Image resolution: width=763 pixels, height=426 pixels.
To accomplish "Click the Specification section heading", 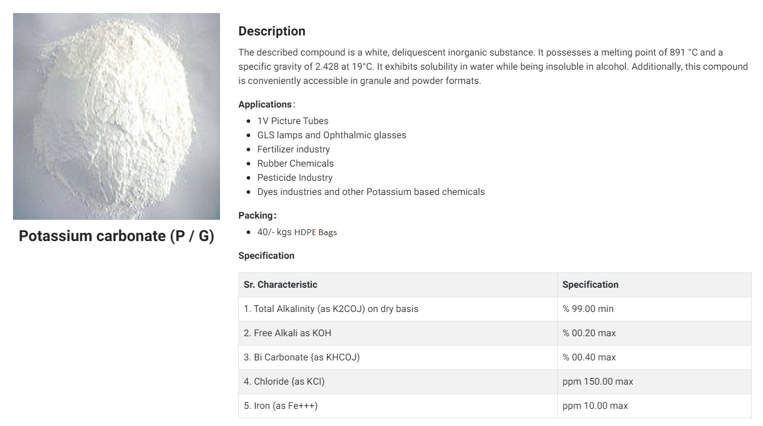I will (x=266, y=256).
